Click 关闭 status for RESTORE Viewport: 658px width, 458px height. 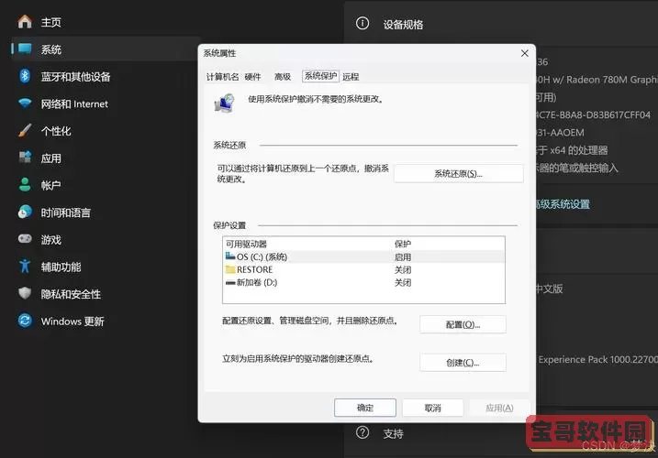[403, 270]
